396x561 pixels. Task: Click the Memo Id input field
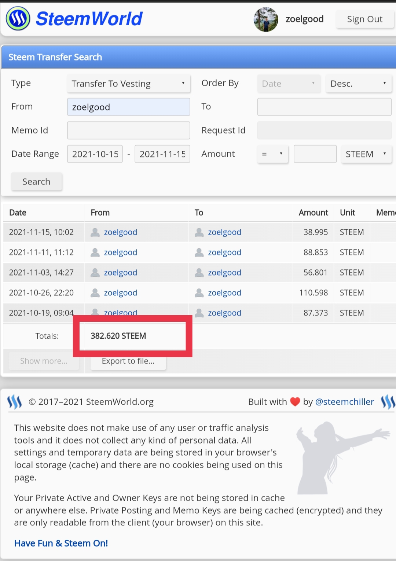[x=129, y=130]
